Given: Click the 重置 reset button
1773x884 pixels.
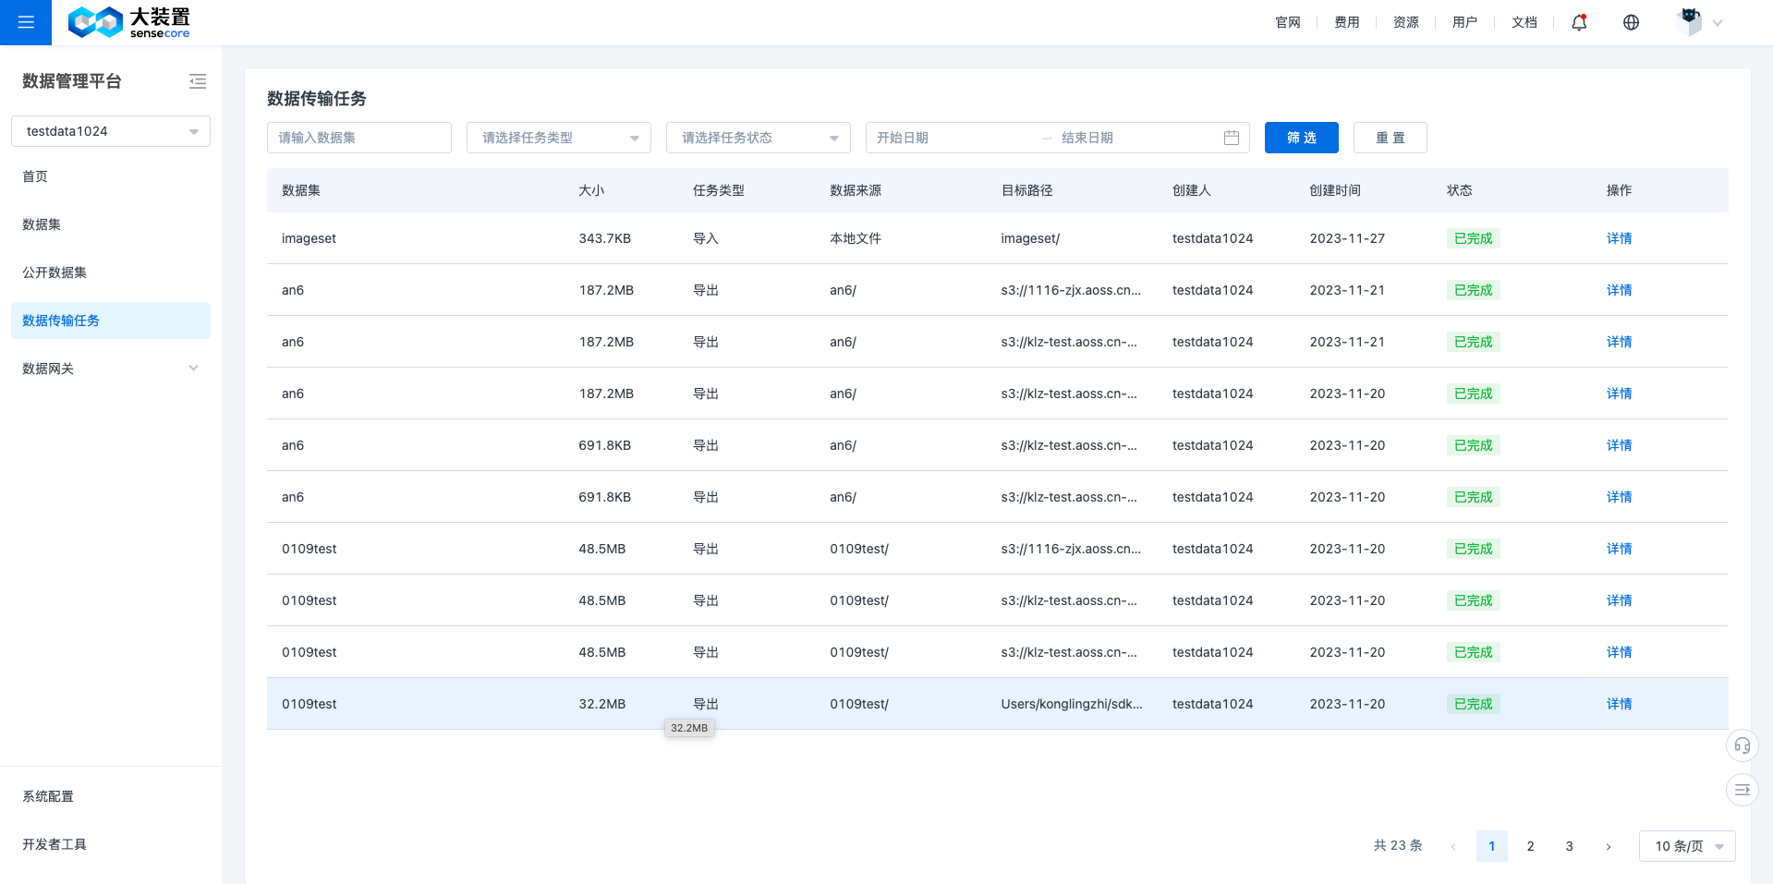Looking at the screenshot, I should [x=1390, y=138].
